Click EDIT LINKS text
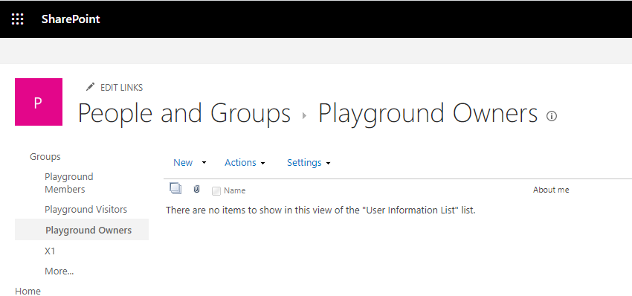This screenshot has width=632, height=296. click(x=121, y=88)
